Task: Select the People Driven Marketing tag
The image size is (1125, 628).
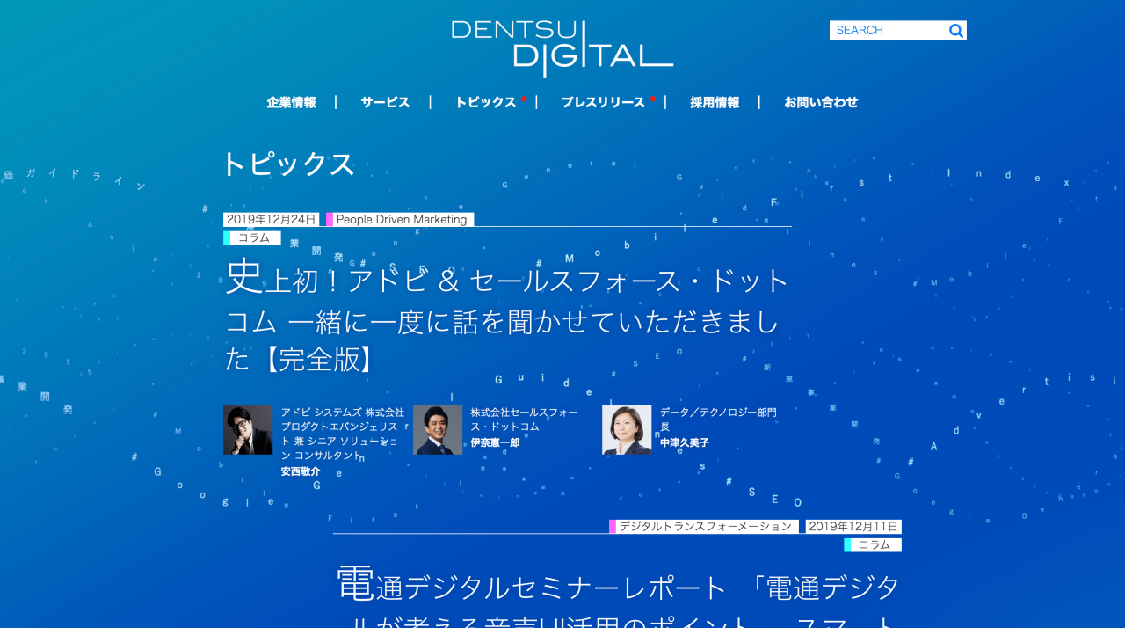Action: [x=401, y=220]
